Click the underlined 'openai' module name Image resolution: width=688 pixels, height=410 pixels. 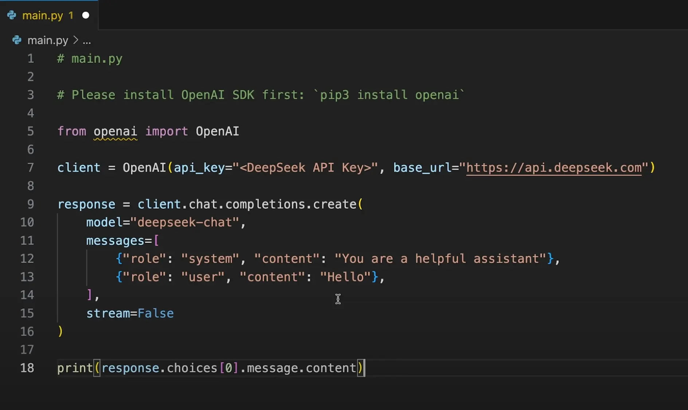116,131
